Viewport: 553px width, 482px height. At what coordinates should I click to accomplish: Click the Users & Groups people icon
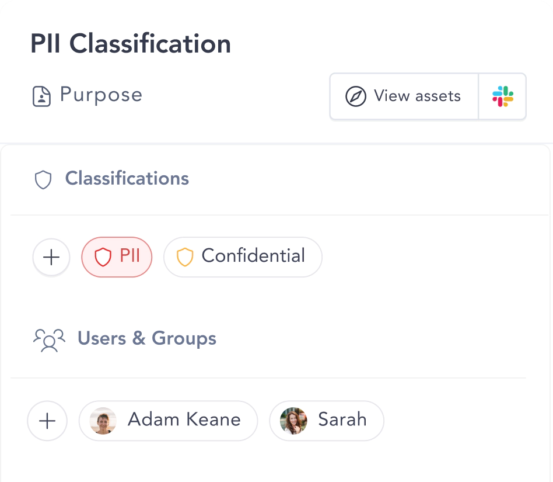[50, 340]
